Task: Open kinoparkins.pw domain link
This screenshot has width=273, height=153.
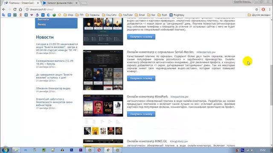Action: pyautogui.click(x=180, y=96)
